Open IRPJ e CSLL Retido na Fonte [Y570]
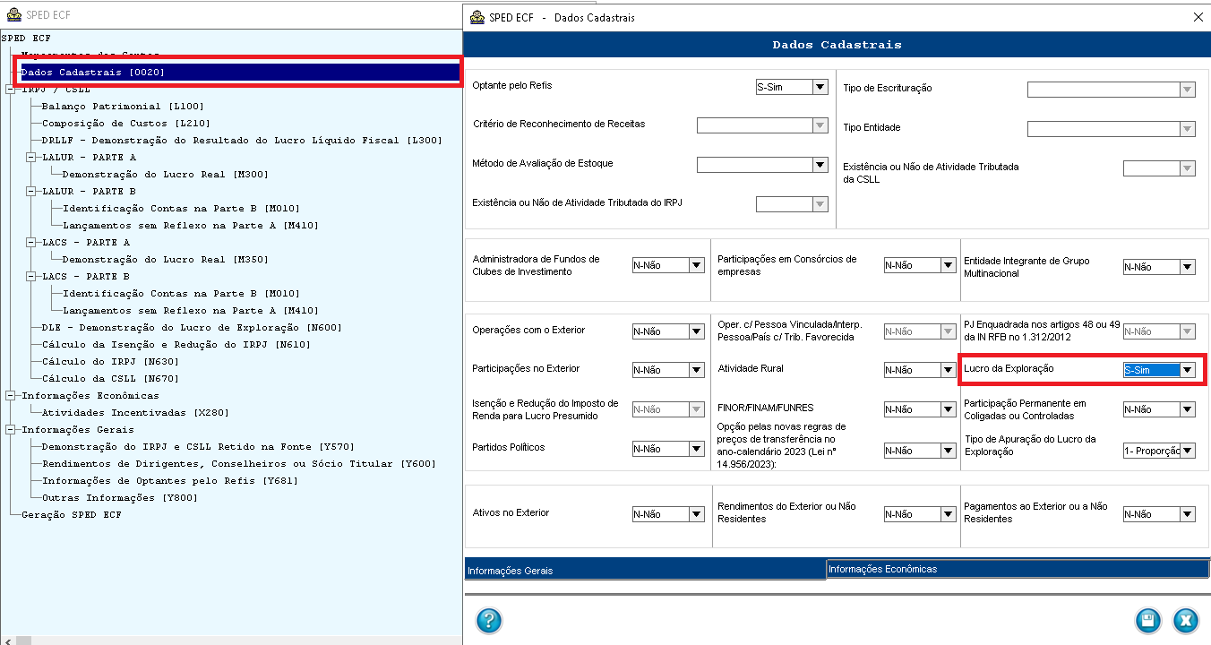The width and height of the screenshot is (1211, 645). [x=198, y=446]
